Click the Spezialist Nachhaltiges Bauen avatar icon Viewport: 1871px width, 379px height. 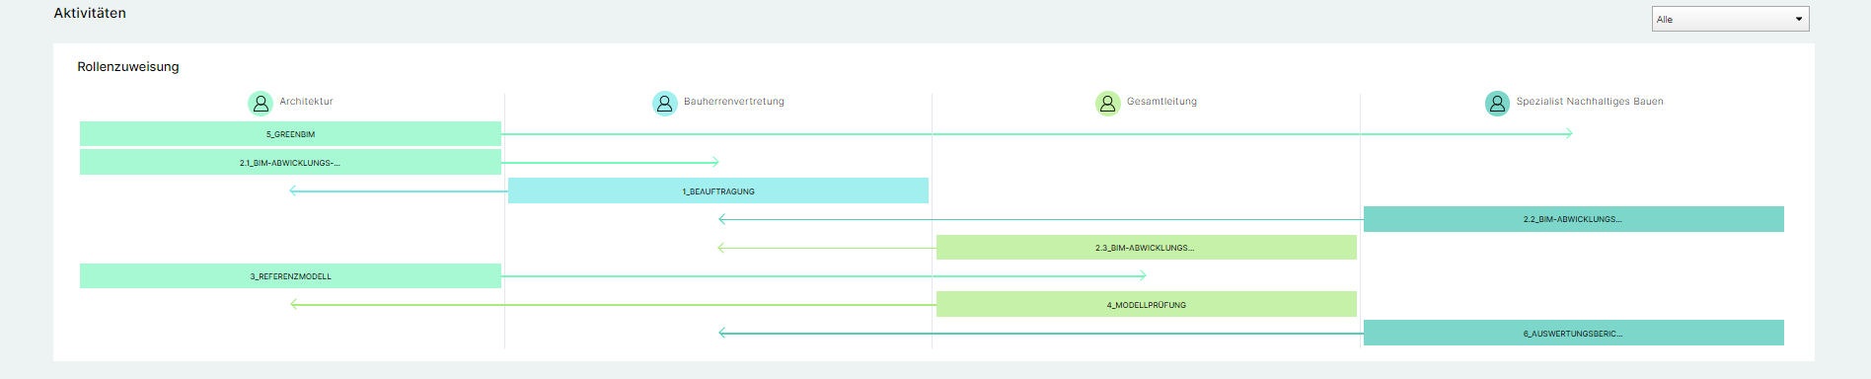tap(1498, 103)
